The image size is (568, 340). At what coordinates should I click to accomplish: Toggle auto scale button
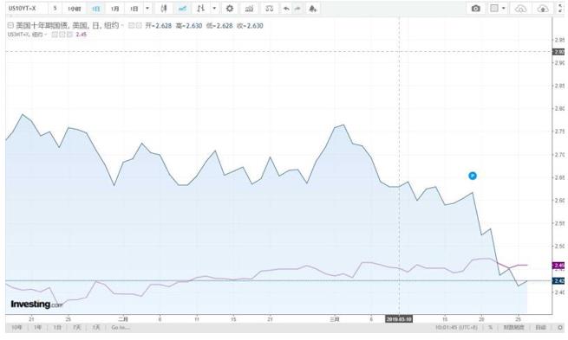pos(540,327)
